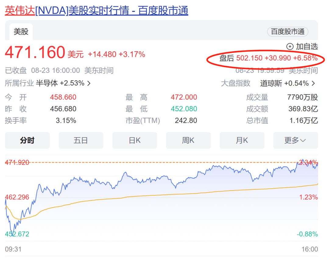Click the 大盘指数 label
Viewport: 329px width, 258px height.
[x=235, y=83]
